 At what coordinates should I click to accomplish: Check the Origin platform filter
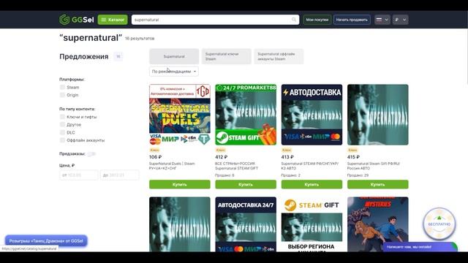pyautogui.click(x=62, y=95)
